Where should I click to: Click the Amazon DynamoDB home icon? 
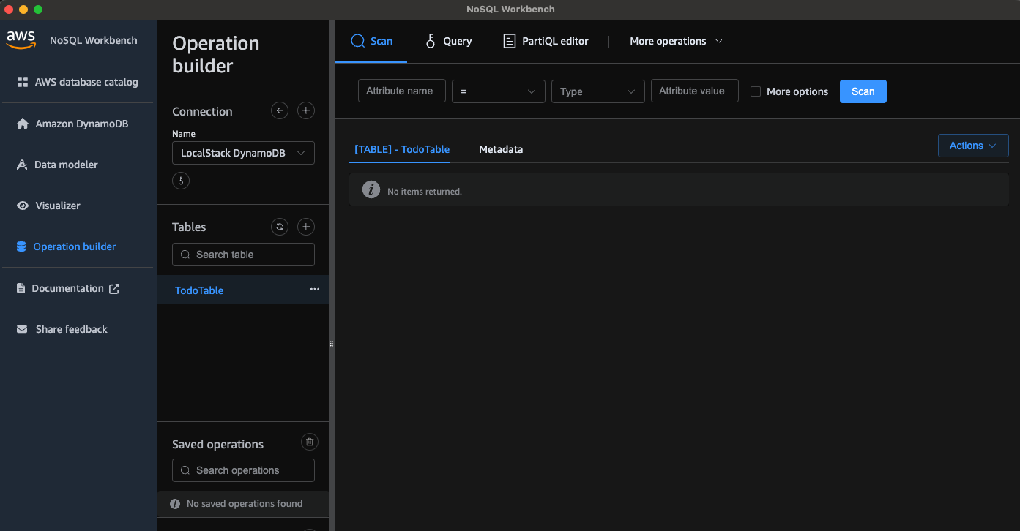pyautogui.click(x=23, y=124)
